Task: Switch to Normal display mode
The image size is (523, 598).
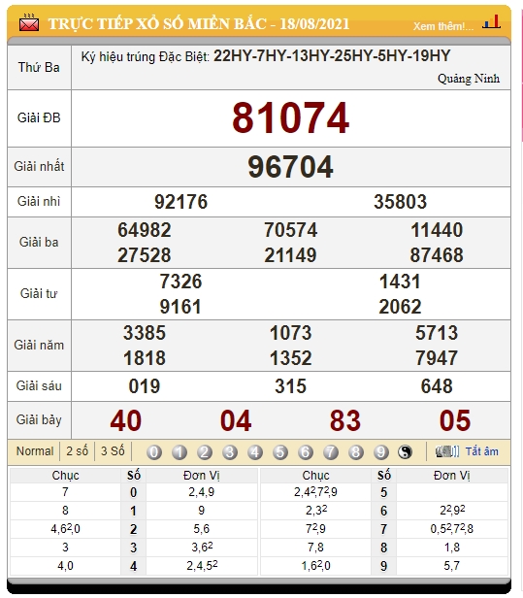Action: click(x=35, y=451)
